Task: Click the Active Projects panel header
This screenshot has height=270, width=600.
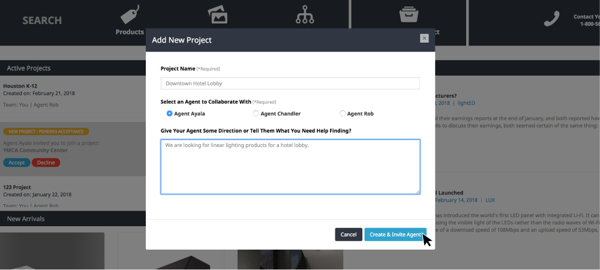Action: coord(73,68)
